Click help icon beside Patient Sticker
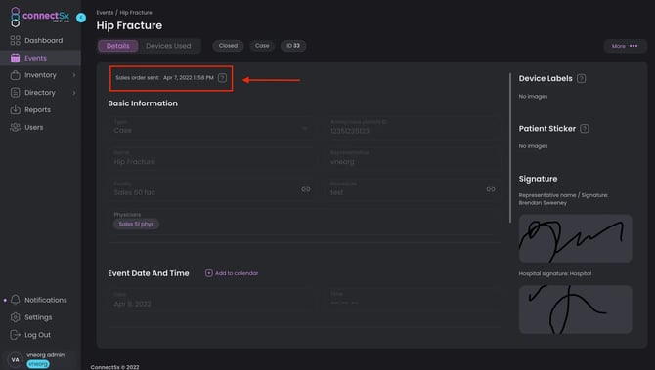 tap(585, 129)
